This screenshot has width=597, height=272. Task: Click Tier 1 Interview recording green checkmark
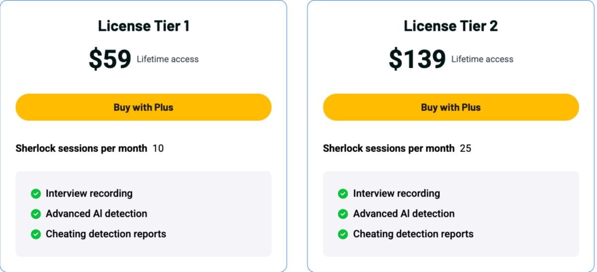[36, 194]
